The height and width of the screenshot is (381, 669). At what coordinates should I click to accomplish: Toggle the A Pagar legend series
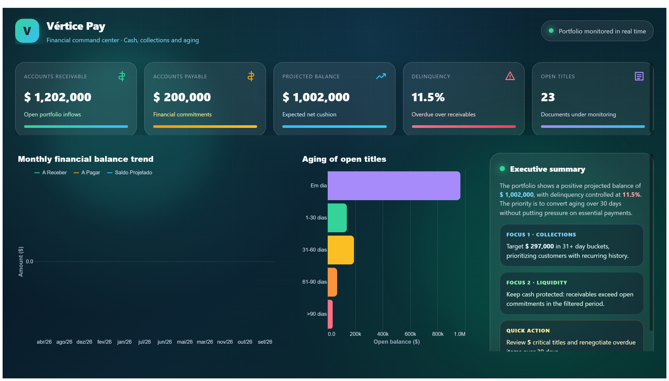point(87,172)
